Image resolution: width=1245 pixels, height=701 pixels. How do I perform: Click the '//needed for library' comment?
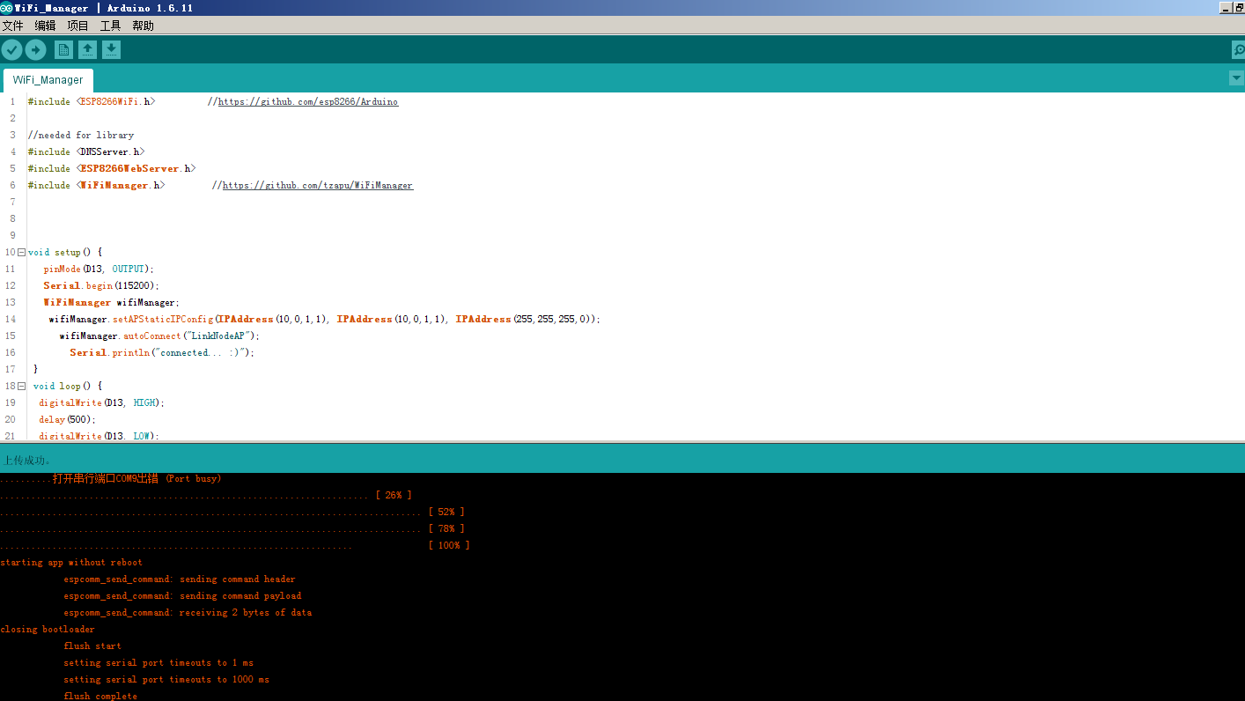(x=81, y=136)
